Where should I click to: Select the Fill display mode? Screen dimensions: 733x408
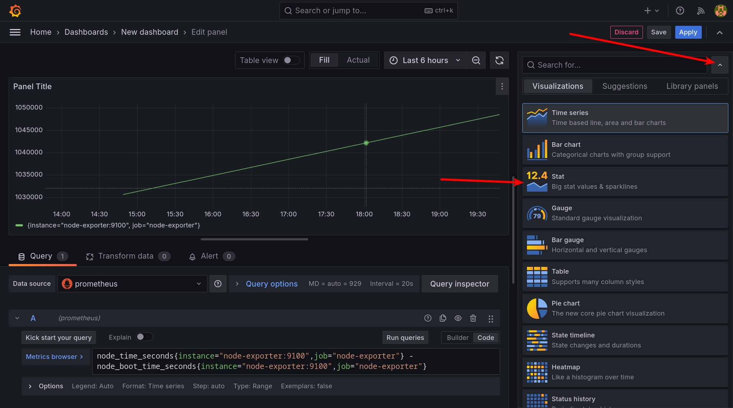(x=324, y=60)
